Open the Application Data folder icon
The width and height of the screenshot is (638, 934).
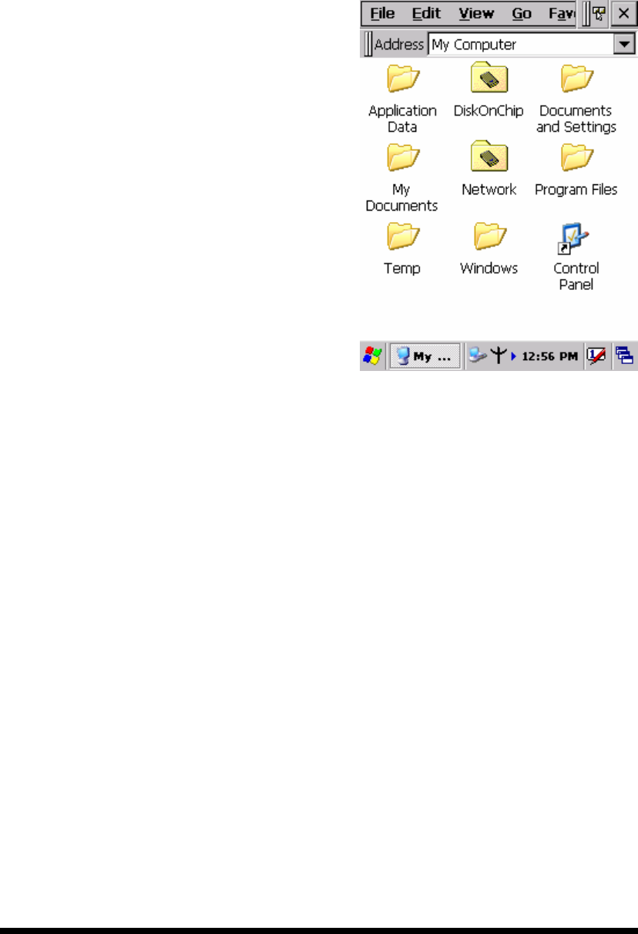click(x=402, y=78)
